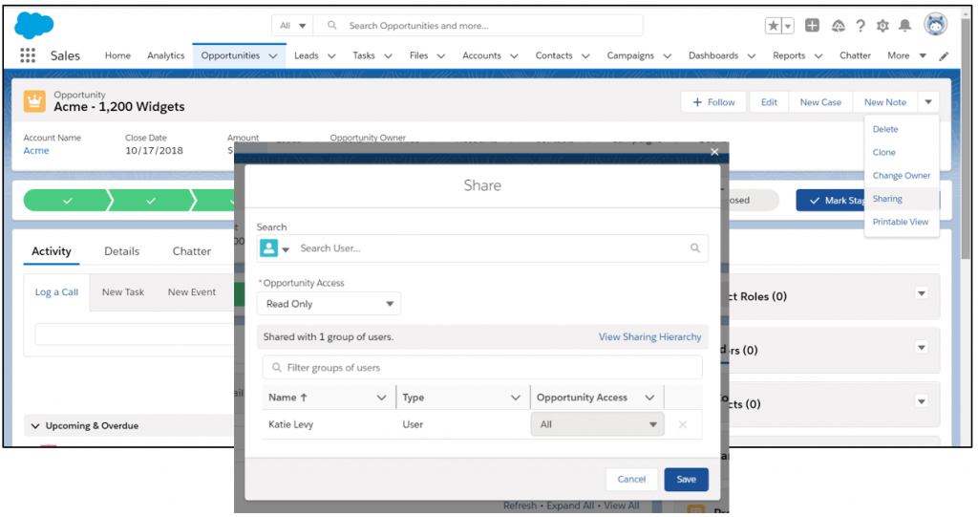
Task: Open the All search scope dropdown
Action: coord(292,26)
